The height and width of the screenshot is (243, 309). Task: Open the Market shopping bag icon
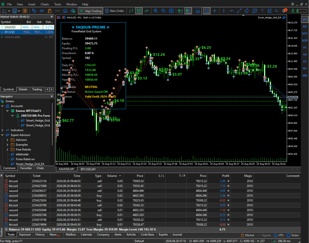coord(50,11)
